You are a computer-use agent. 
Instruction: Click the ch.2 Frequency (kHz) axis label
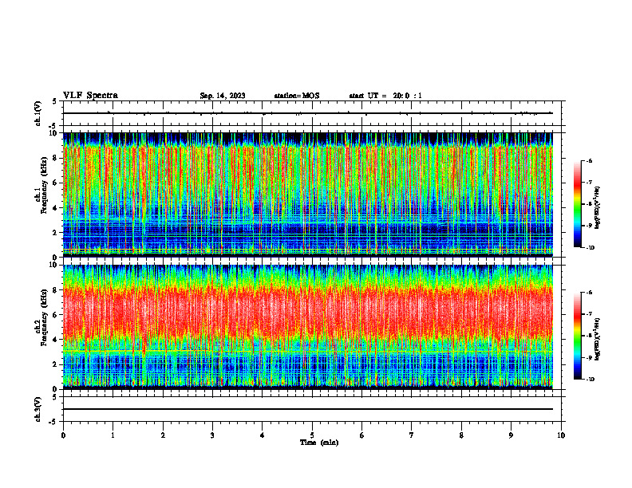(41, 317)
